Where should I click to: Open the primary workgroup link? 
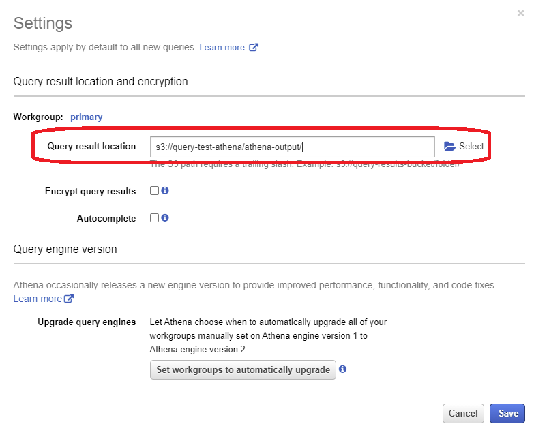click(x=86, y=117)
